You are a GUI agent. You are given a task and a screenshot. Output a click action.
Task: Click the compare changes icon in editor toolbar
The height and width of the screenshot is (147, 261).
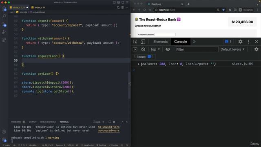coord(118,7)
